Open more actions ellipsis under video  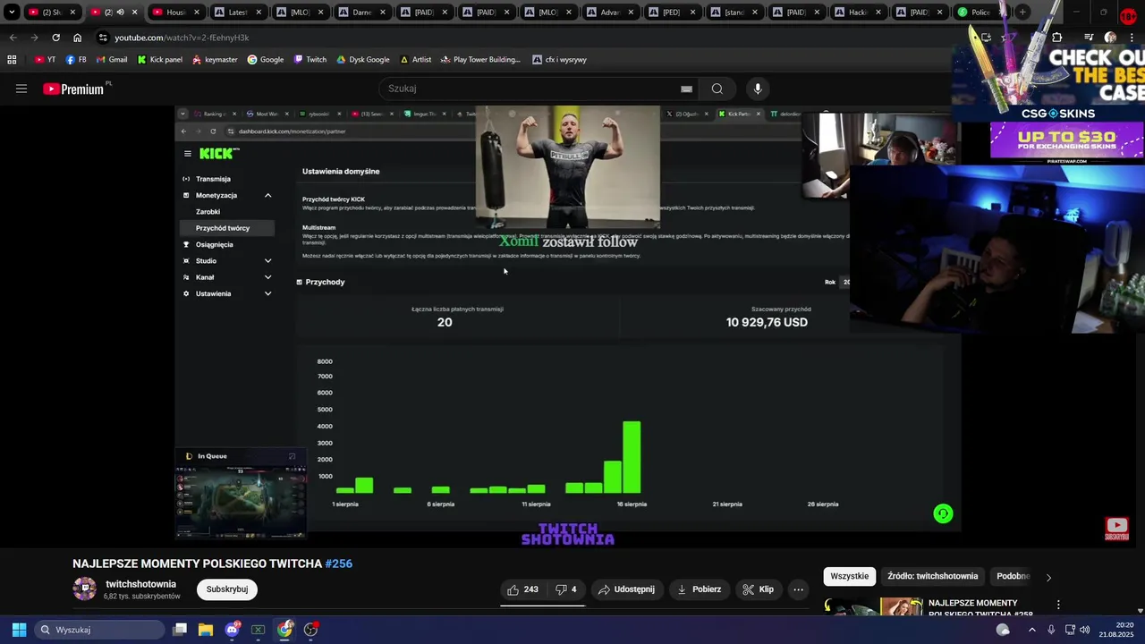pos(798,589)
